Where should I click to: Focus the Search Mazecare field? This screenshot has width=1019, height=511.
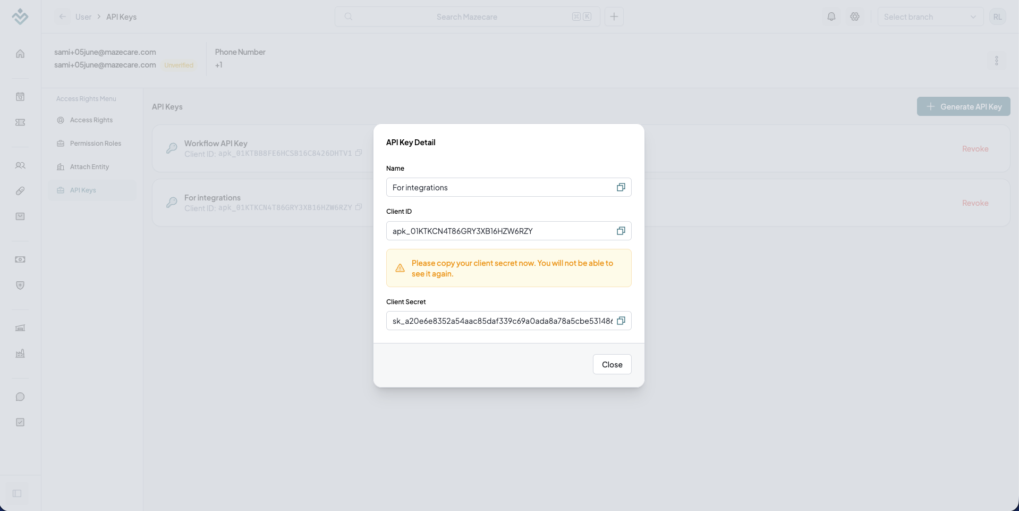coord(467,16)
